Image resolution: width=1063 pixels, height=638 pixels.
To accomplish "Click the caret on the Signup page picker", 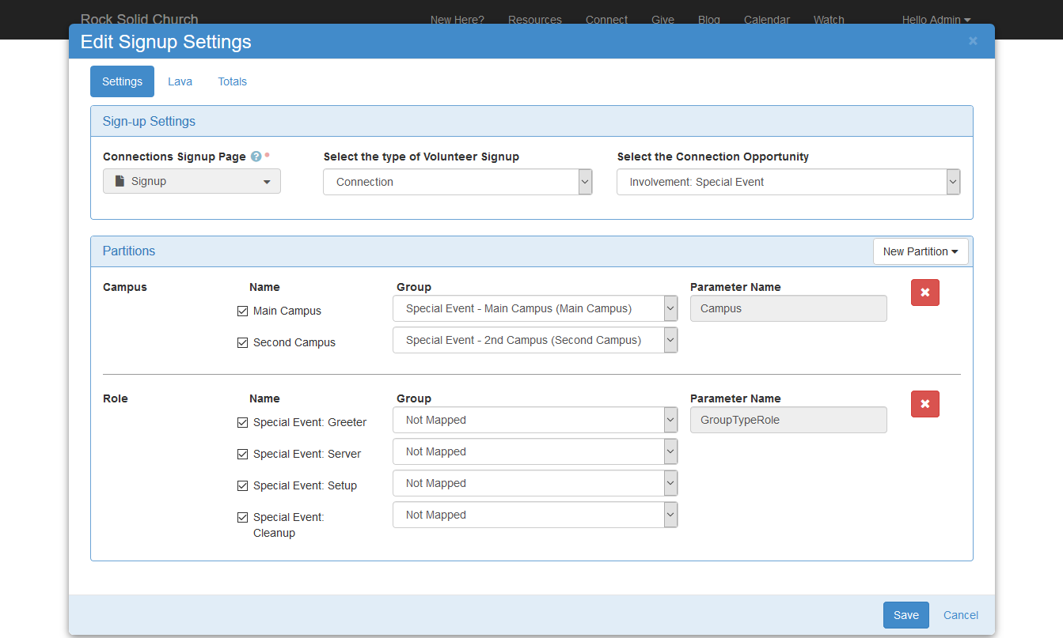I will (x=267, y=181).
